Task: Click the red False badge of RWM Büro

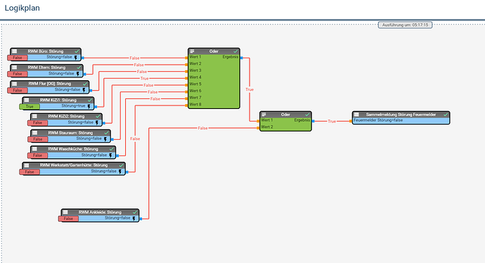Action: [18, 58]
